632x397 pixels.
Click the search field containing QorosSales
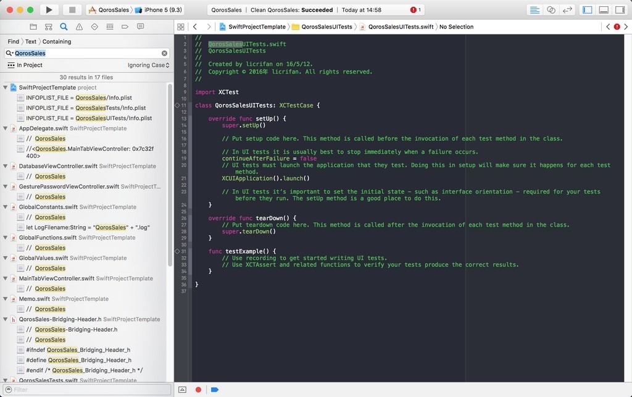pos(86,53)
